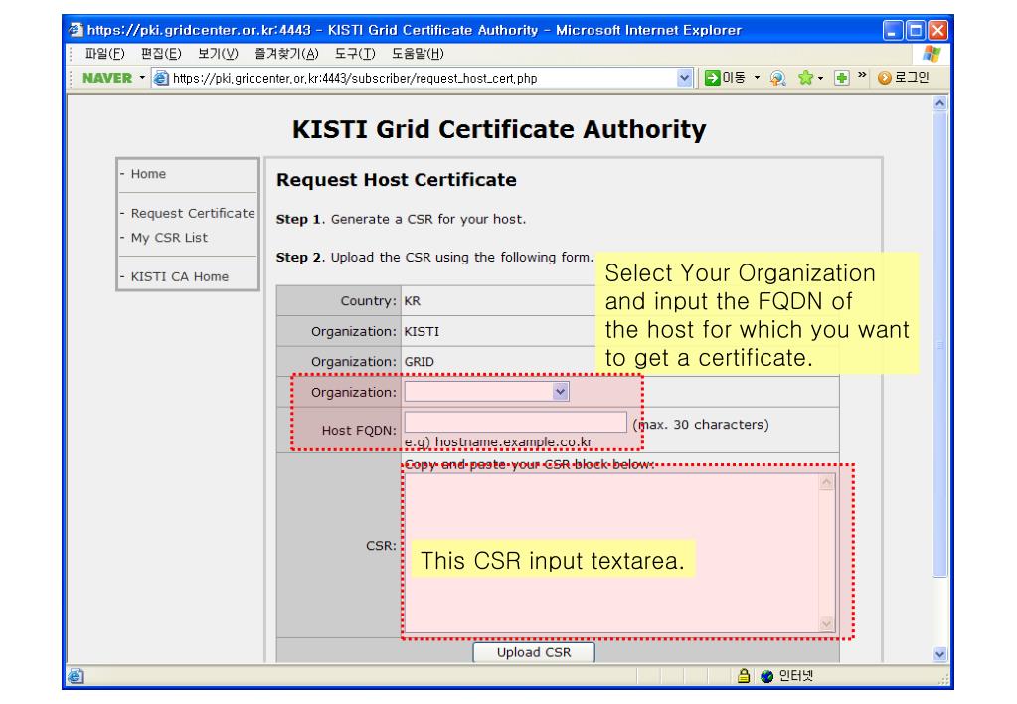Click the Upload CSR button
Screen dimensions: 1017x704
[x=534, y=652]
